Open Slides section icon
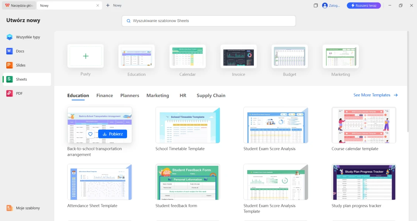 click(x=10, y=65)
